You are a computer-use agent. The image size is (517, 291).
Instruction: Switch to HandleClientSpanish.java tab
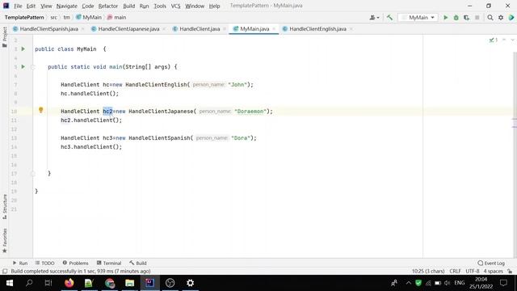48,29
